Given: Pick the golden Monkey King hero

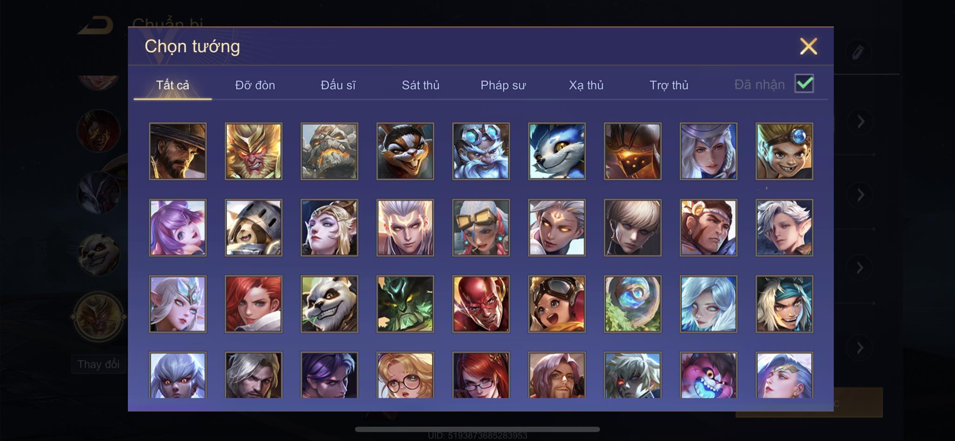Looking at the screenshot, I should click(x=253, y=151).
